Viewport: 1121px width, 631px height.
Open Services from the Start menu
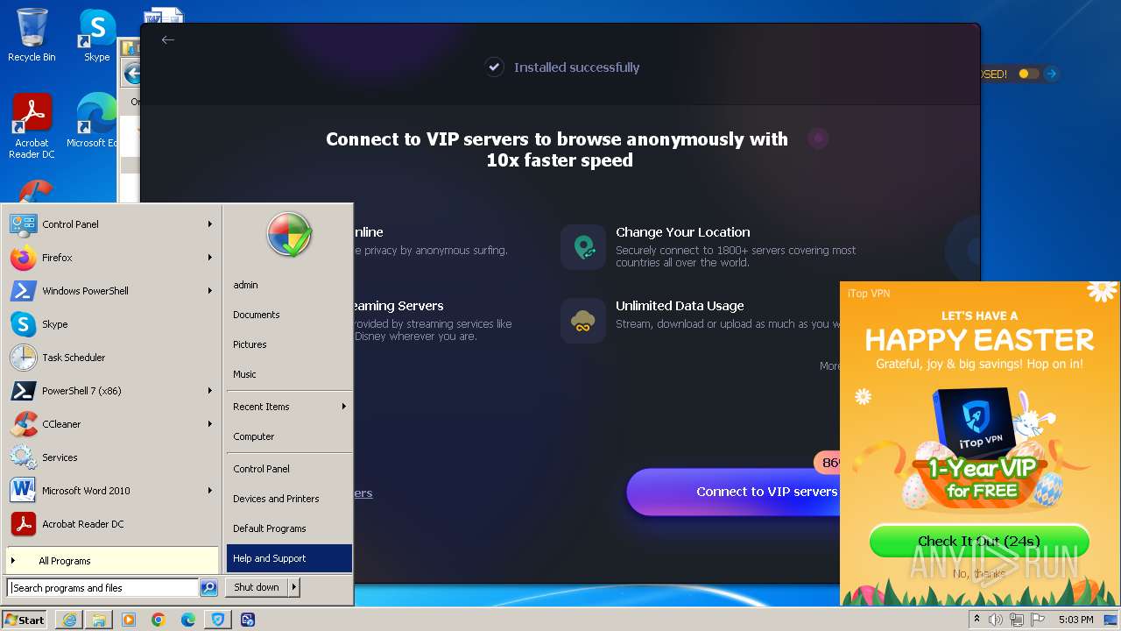click(x=112, y=457)
